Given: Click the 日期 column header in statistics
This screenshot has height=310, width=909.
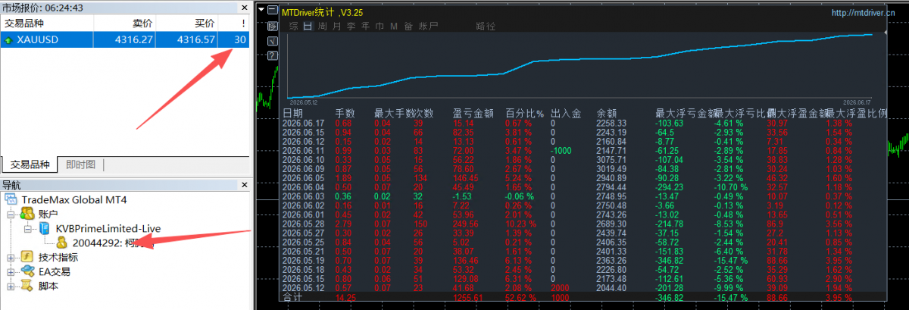Looking at the screenshot, I should coord(292,114).
